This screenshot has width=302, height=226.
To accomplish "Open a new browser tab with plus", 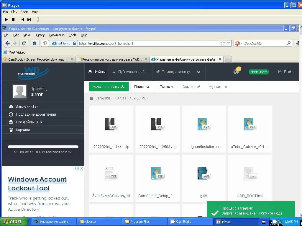I will (x=228, y=59).
